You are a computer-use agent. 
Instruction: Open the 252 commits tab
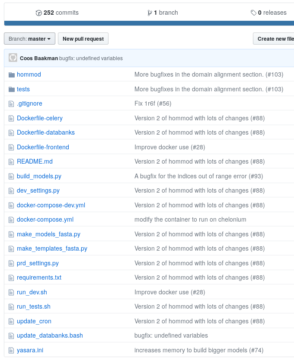[57, 13]
